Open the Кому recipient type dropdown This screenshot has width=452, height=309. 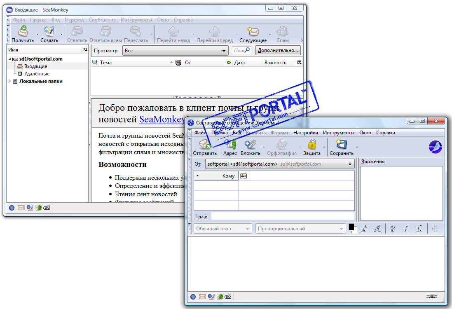216,176
